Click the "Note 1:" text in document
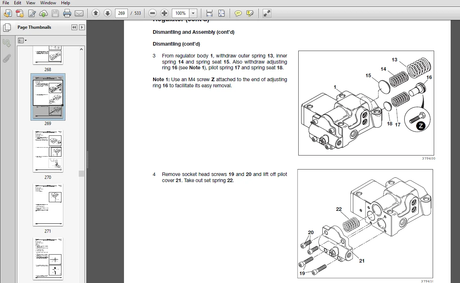This screenshot has height=283, width=460. click(x=161, y=79)
